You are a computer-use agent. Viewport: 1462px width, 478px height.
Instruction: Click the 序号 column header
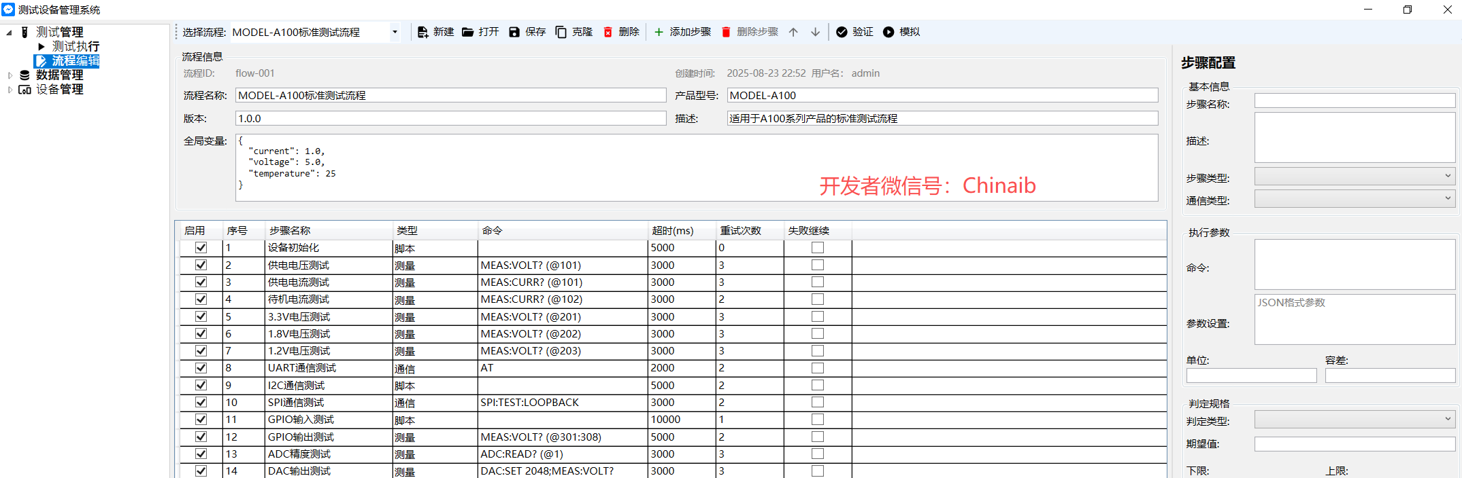point(244,230)
